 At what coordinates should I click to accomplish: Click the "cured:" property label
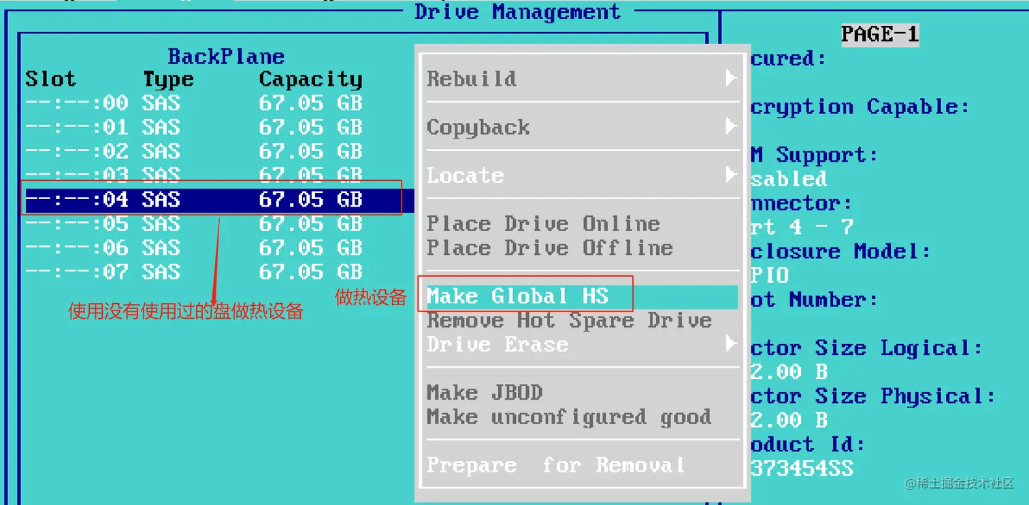(789, 58)
